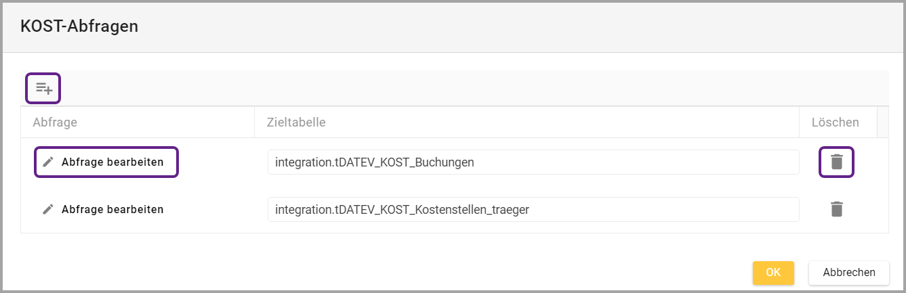Focus the integration.tDATEV_KOST_Buchungen target table field
The height and width of the screenshot is (293, 906).
point(533,162)
